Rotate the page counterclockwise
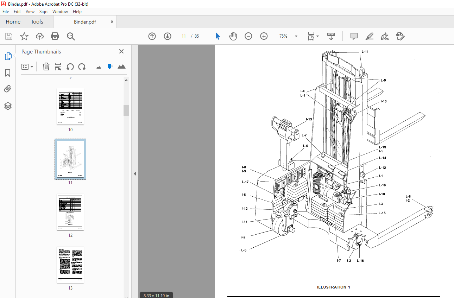 pyautogui.click(x=70, y=66)
